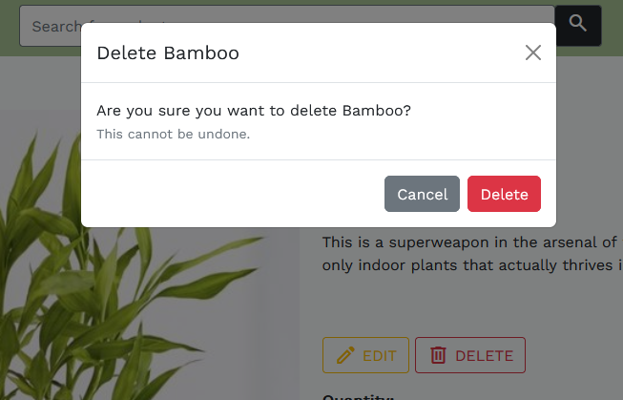623x400 pixels.
Task: Click the red outlined DELETE label
Action: click(484, 356)
